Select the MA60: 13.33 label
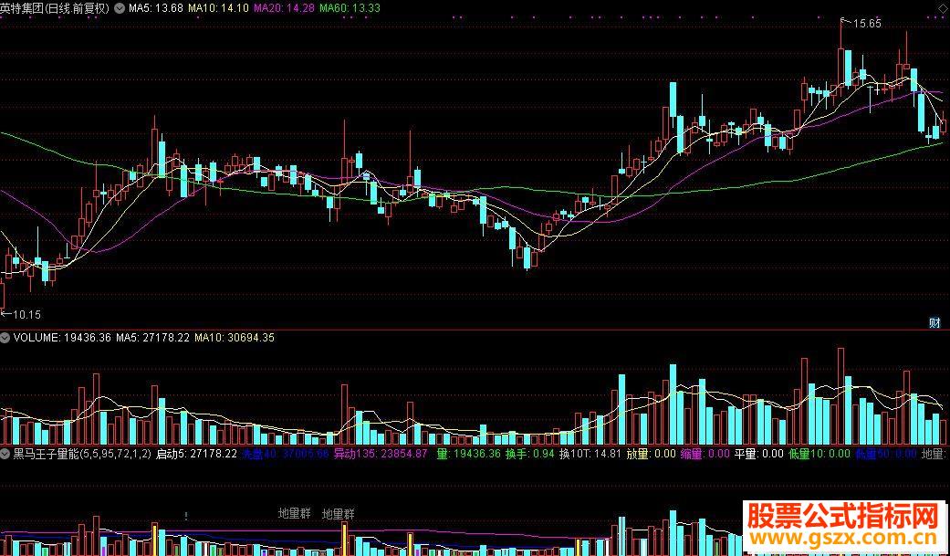 tap(350, 8)
